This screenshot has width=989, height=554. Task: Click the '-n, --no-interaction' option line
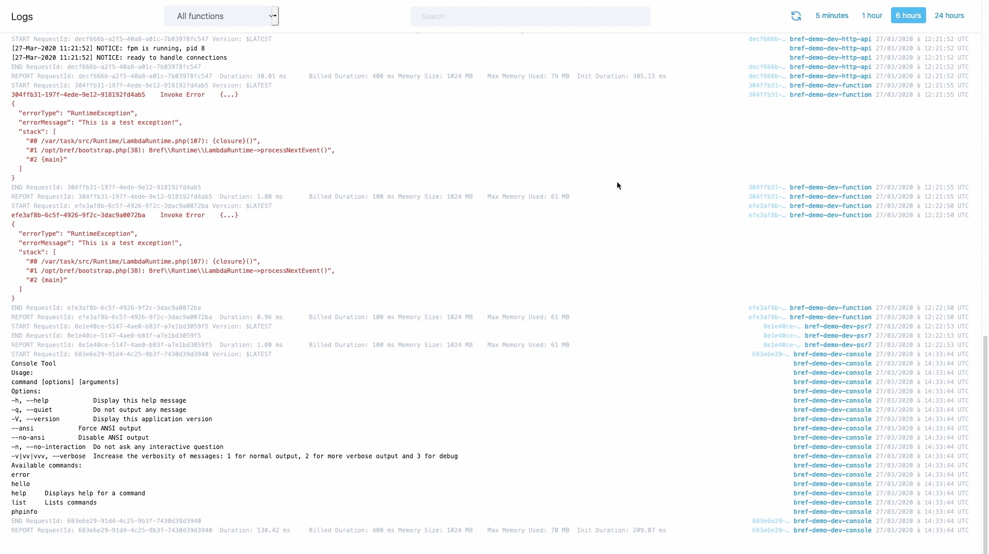click(x=117, y=447)
